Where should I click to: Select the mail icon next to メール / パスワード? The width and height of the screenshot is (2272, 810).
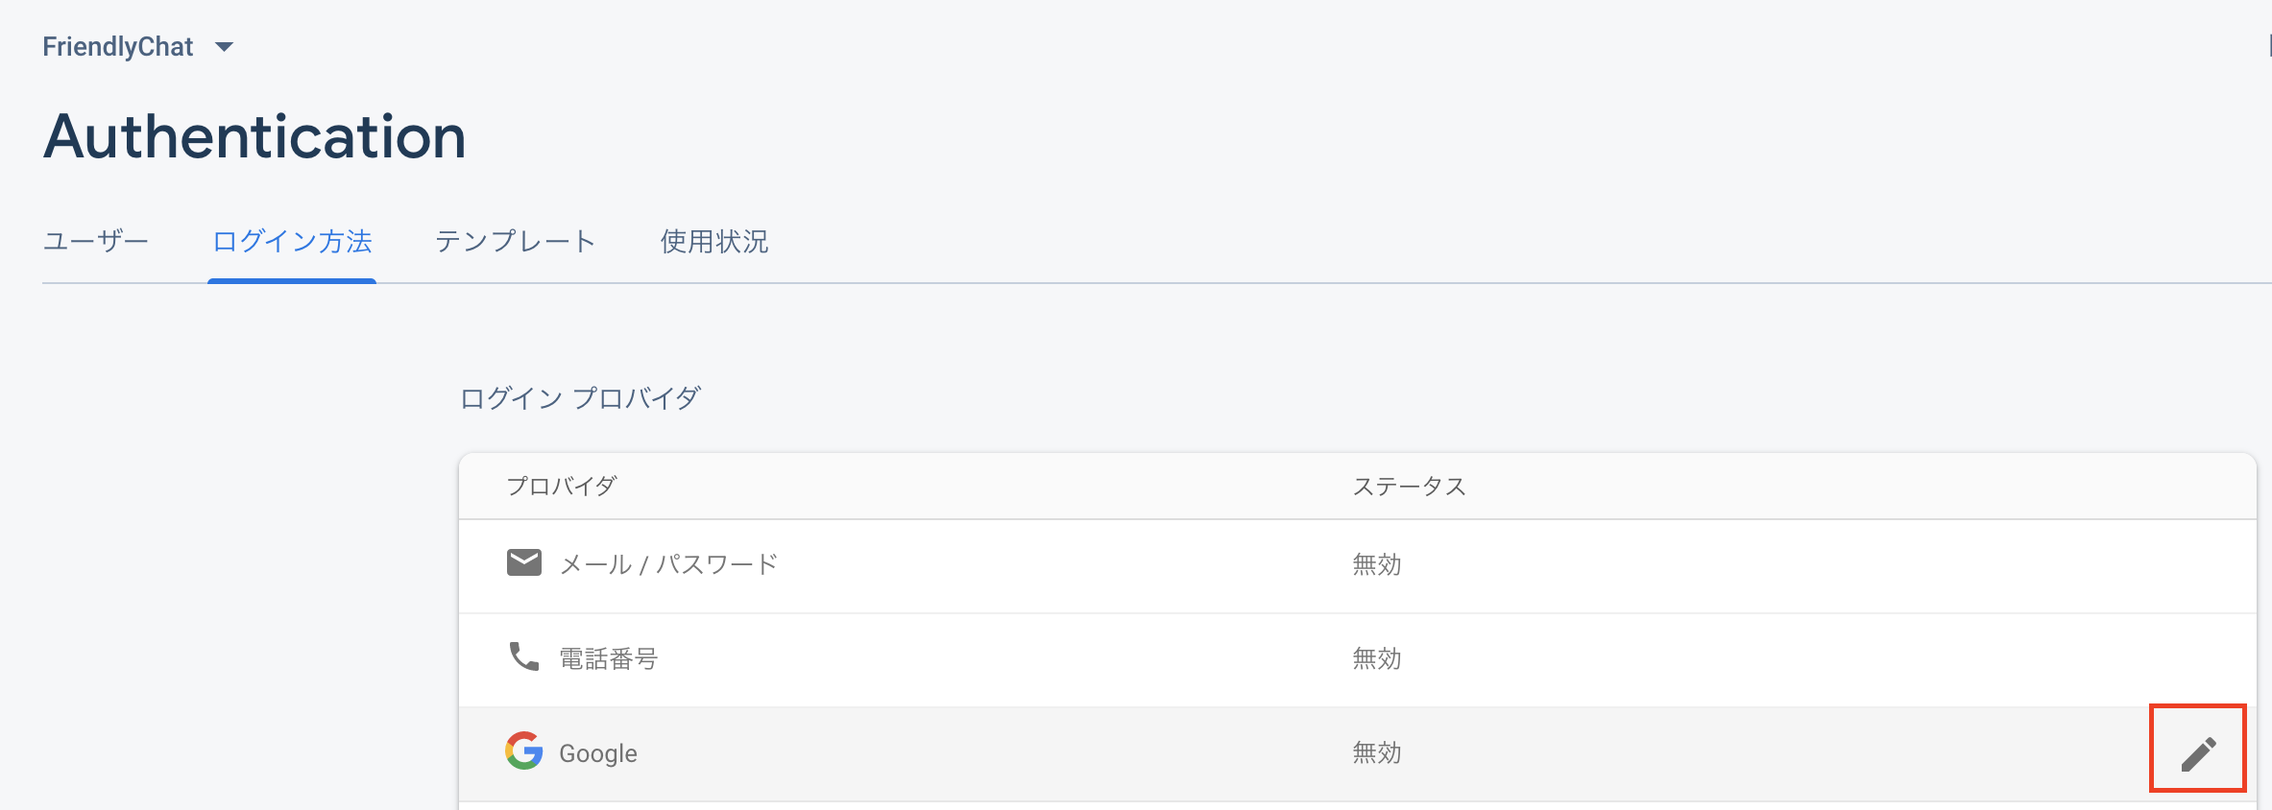coord(524,563)
